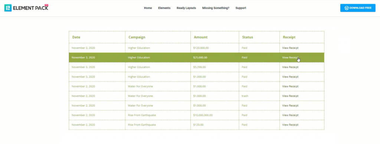This screenshot has width=380, height=144.
Task: Visit the Support page link
Action: pyautogui.click(x=240, y=8)
